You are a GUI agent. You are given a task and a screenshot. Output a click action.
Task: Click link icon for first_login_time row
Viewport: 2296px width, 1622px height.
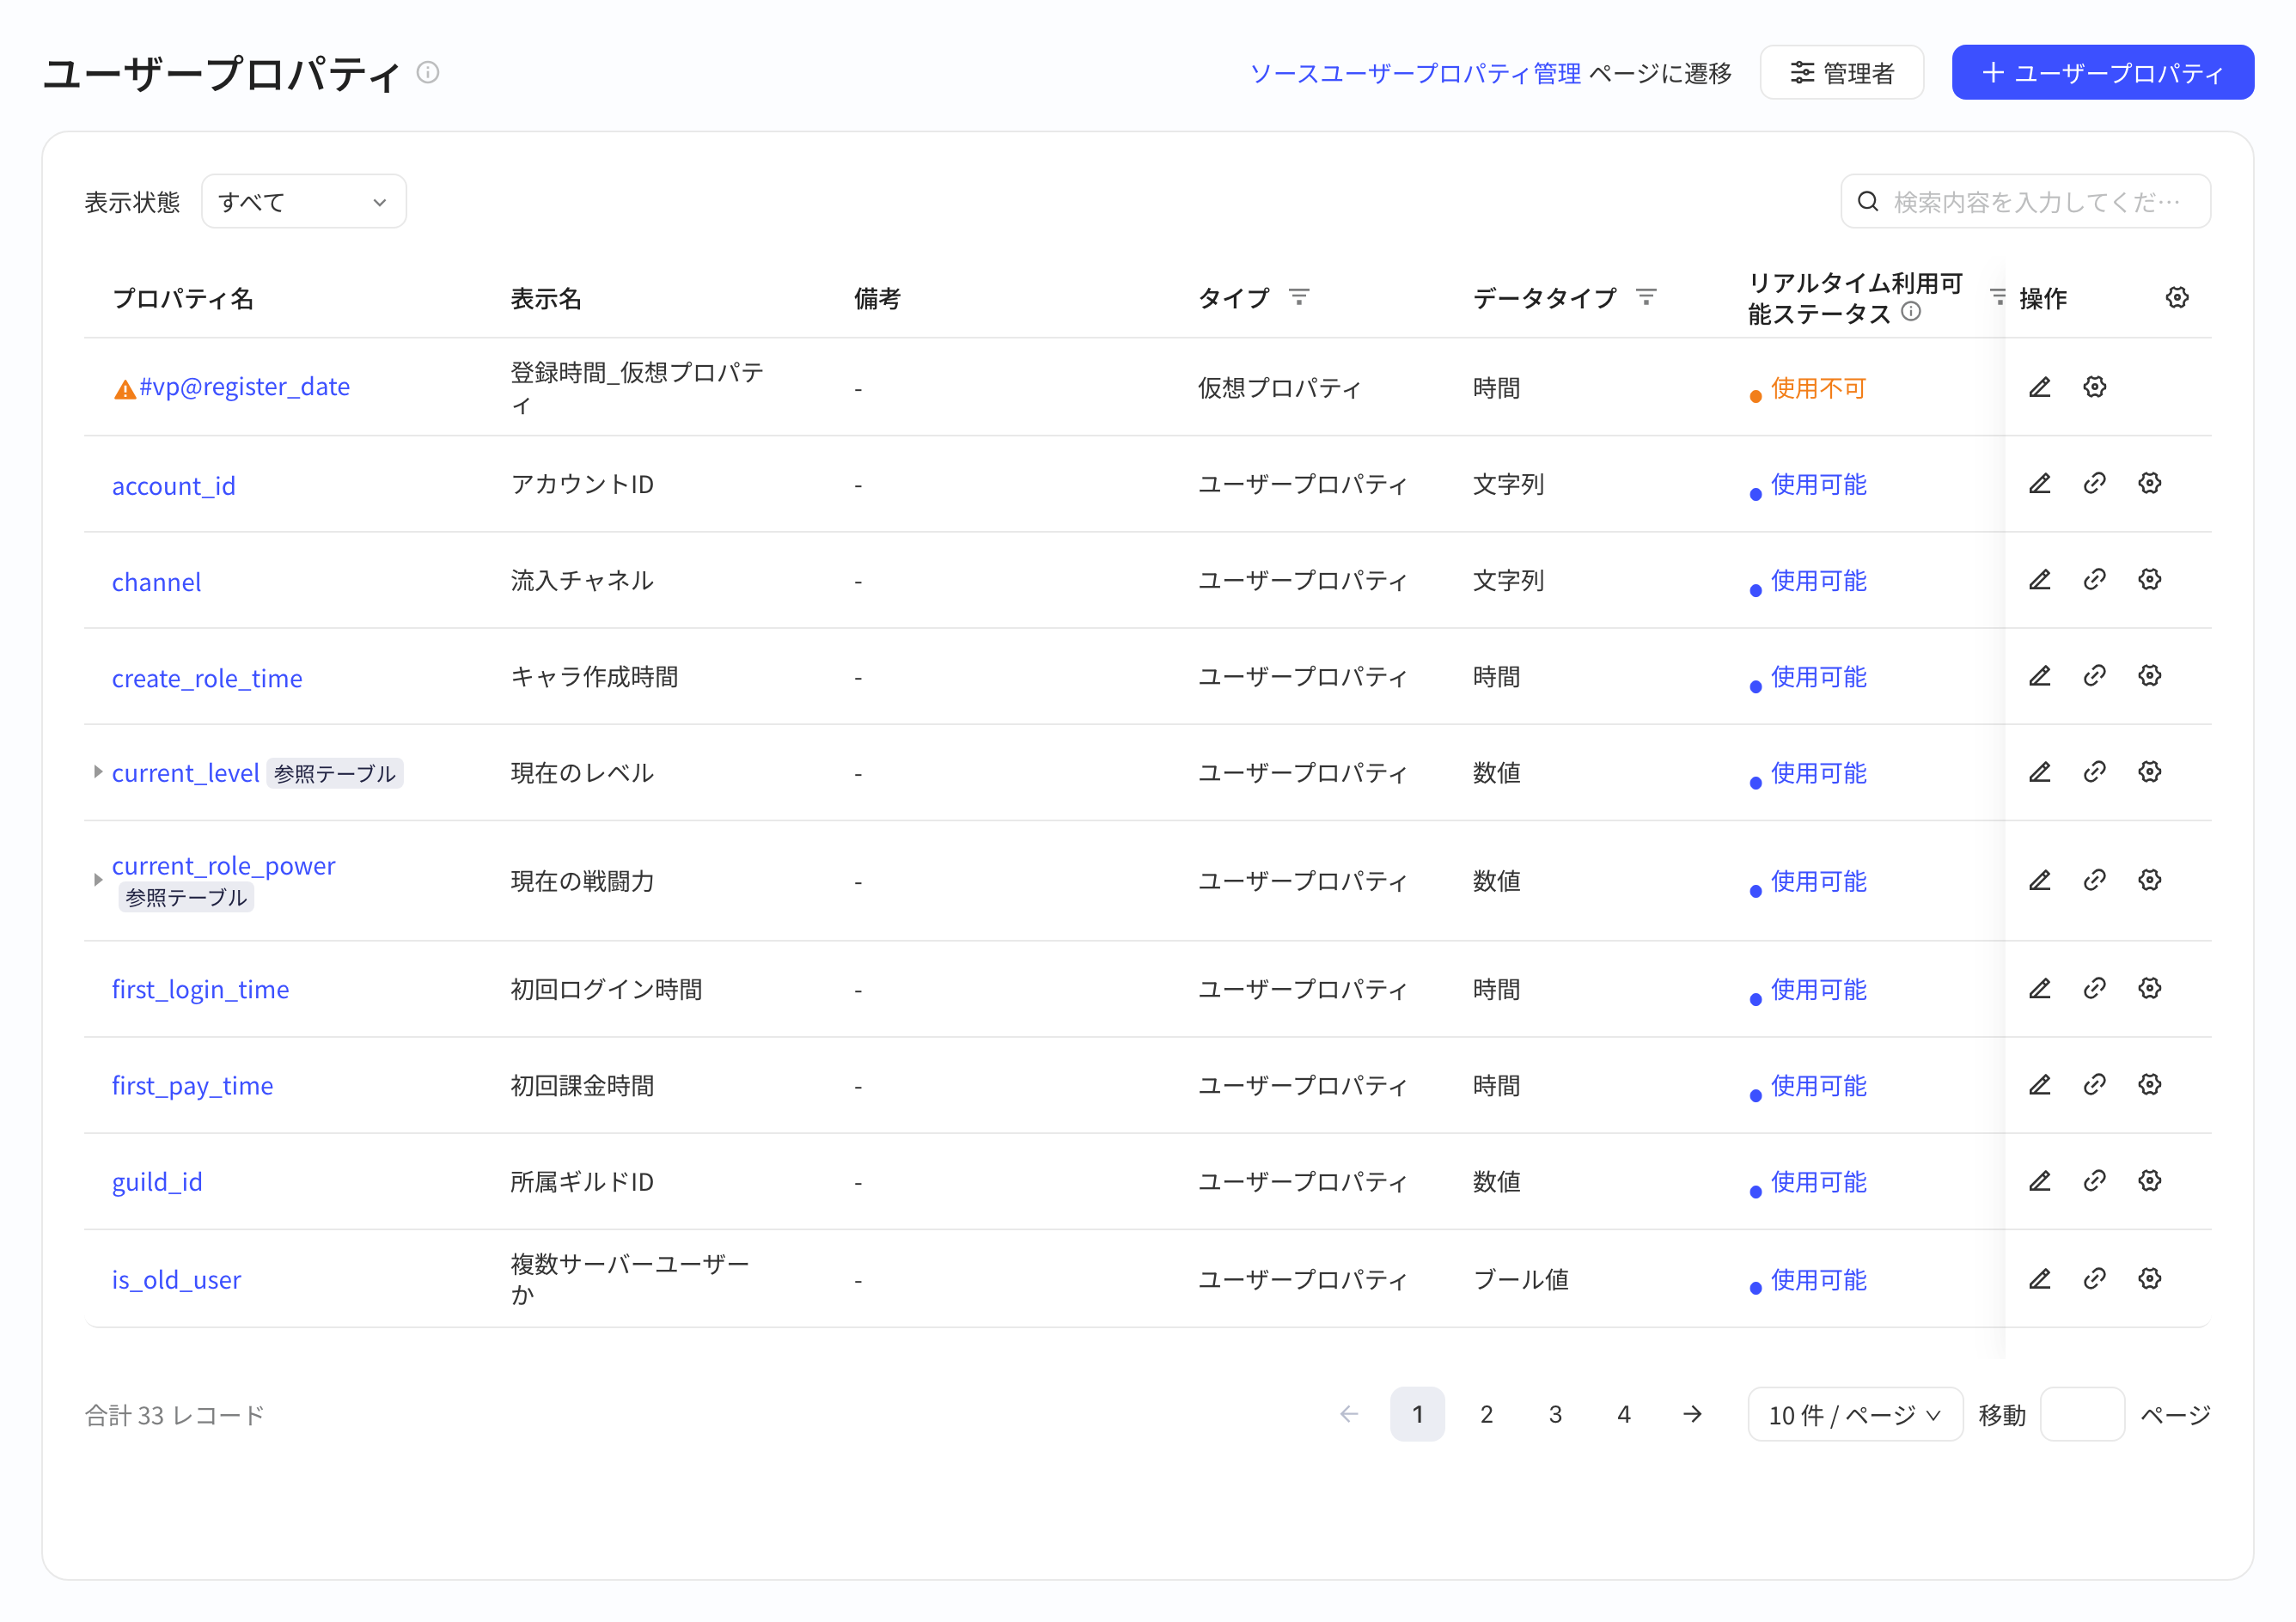pyautogui.click(x=2094, y=988)
